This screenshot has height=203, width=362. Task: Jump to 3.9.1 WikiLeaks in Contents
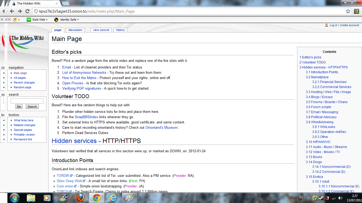[324, 127]
